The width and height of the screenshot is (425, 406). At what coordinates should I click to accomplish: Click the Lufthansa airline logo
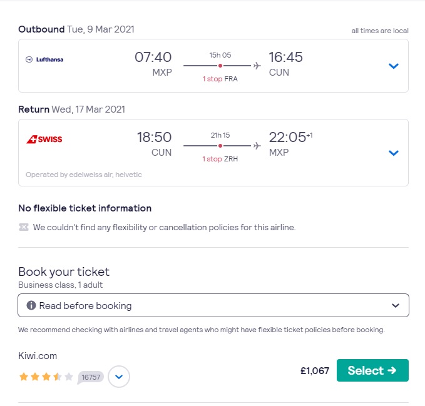coord(44,59)
